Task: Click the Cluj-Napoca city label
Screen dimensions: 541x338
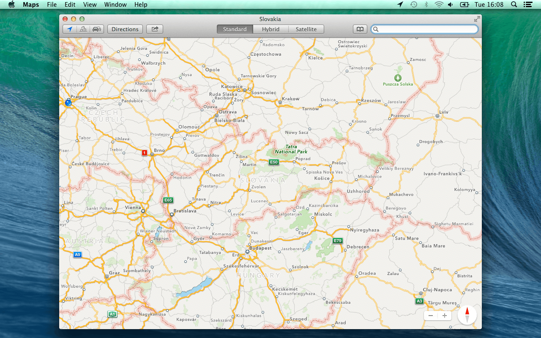Action: (438, 290)
